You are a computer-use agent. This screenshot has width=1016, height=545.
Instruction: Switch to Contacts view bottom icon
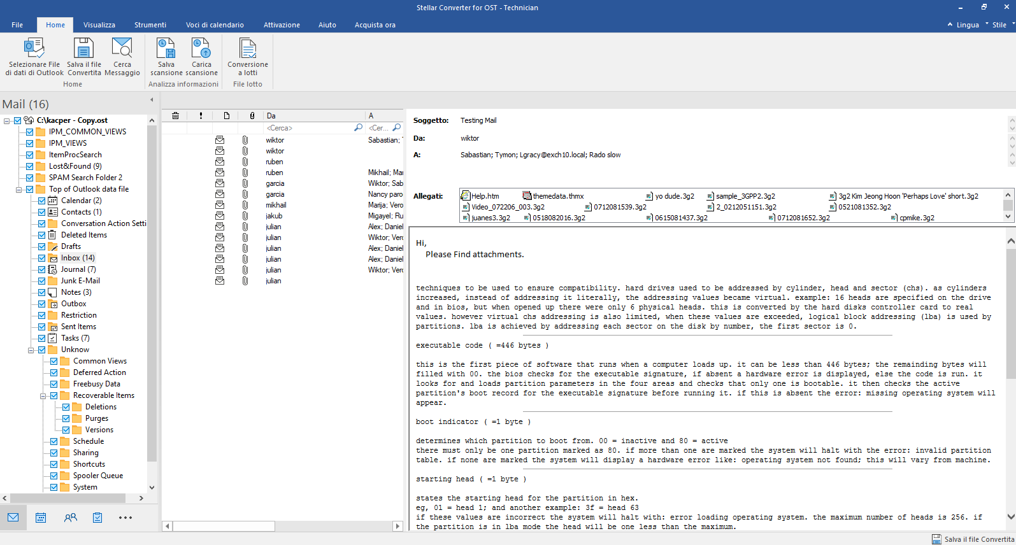(70, 518)
